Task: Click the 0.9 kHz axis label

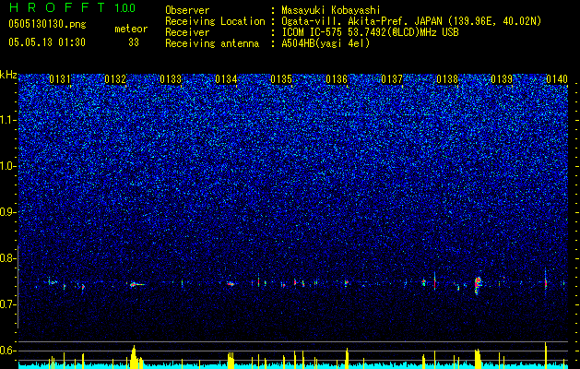Action: pos(8,212)
